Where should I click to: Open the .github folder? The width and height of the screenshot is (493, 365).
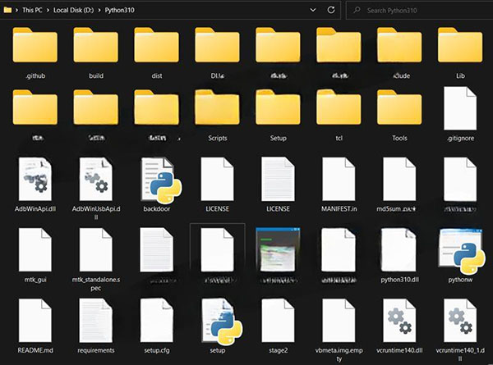tap(35, 47)
